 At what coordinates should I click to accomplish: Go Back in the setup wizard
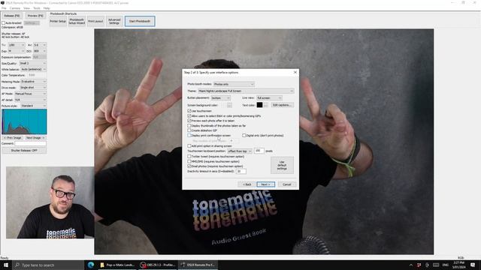tap(247, 184)
